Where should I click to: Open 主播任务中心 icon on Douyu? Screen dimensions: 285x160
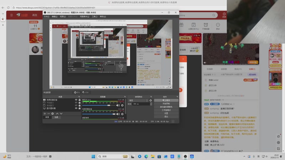coord(193,26)
